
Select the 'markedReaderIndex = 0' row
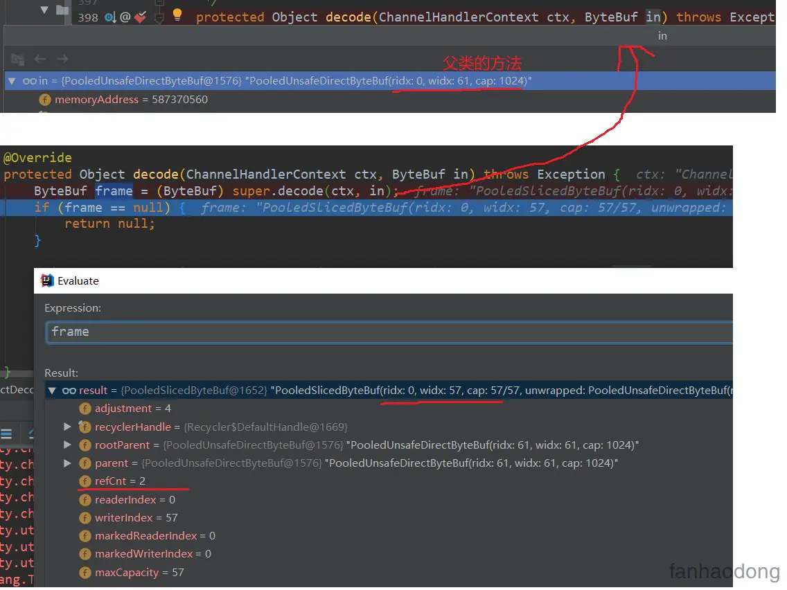(x=389, y=536)
